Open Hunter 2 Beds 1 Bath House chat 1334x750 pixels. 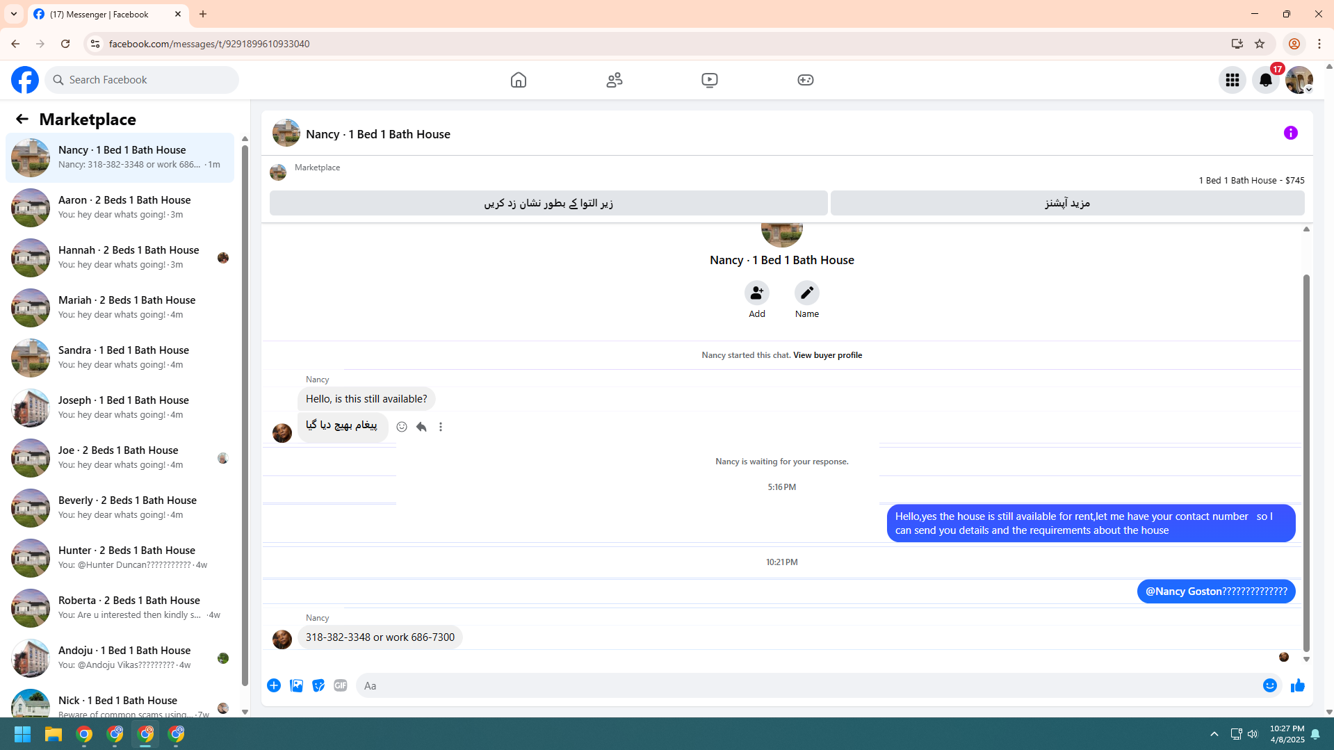(x=120, y=558)
